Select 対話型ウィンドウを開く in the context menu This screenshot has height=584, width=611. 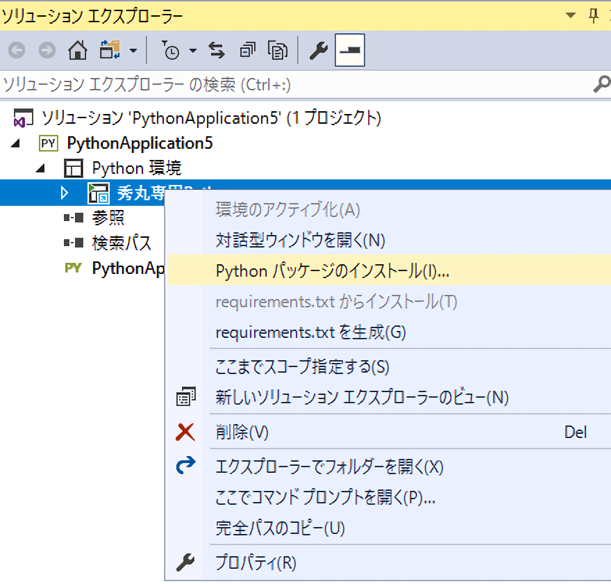(x=300, y=240)
